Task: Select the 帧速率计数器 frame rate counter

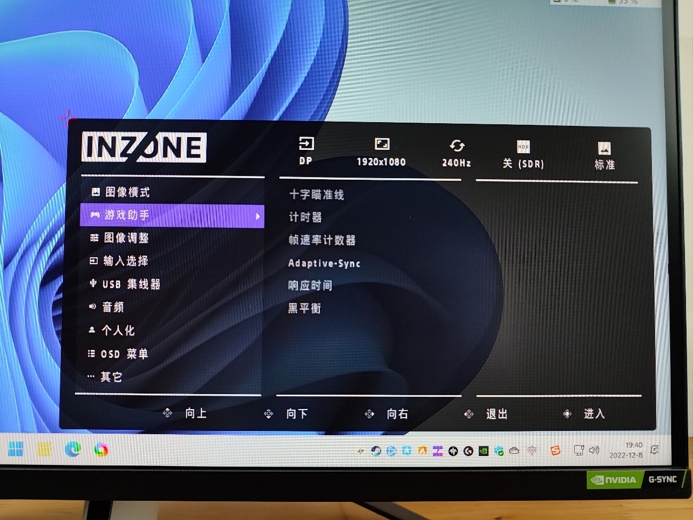Action: tap(322, 240)
